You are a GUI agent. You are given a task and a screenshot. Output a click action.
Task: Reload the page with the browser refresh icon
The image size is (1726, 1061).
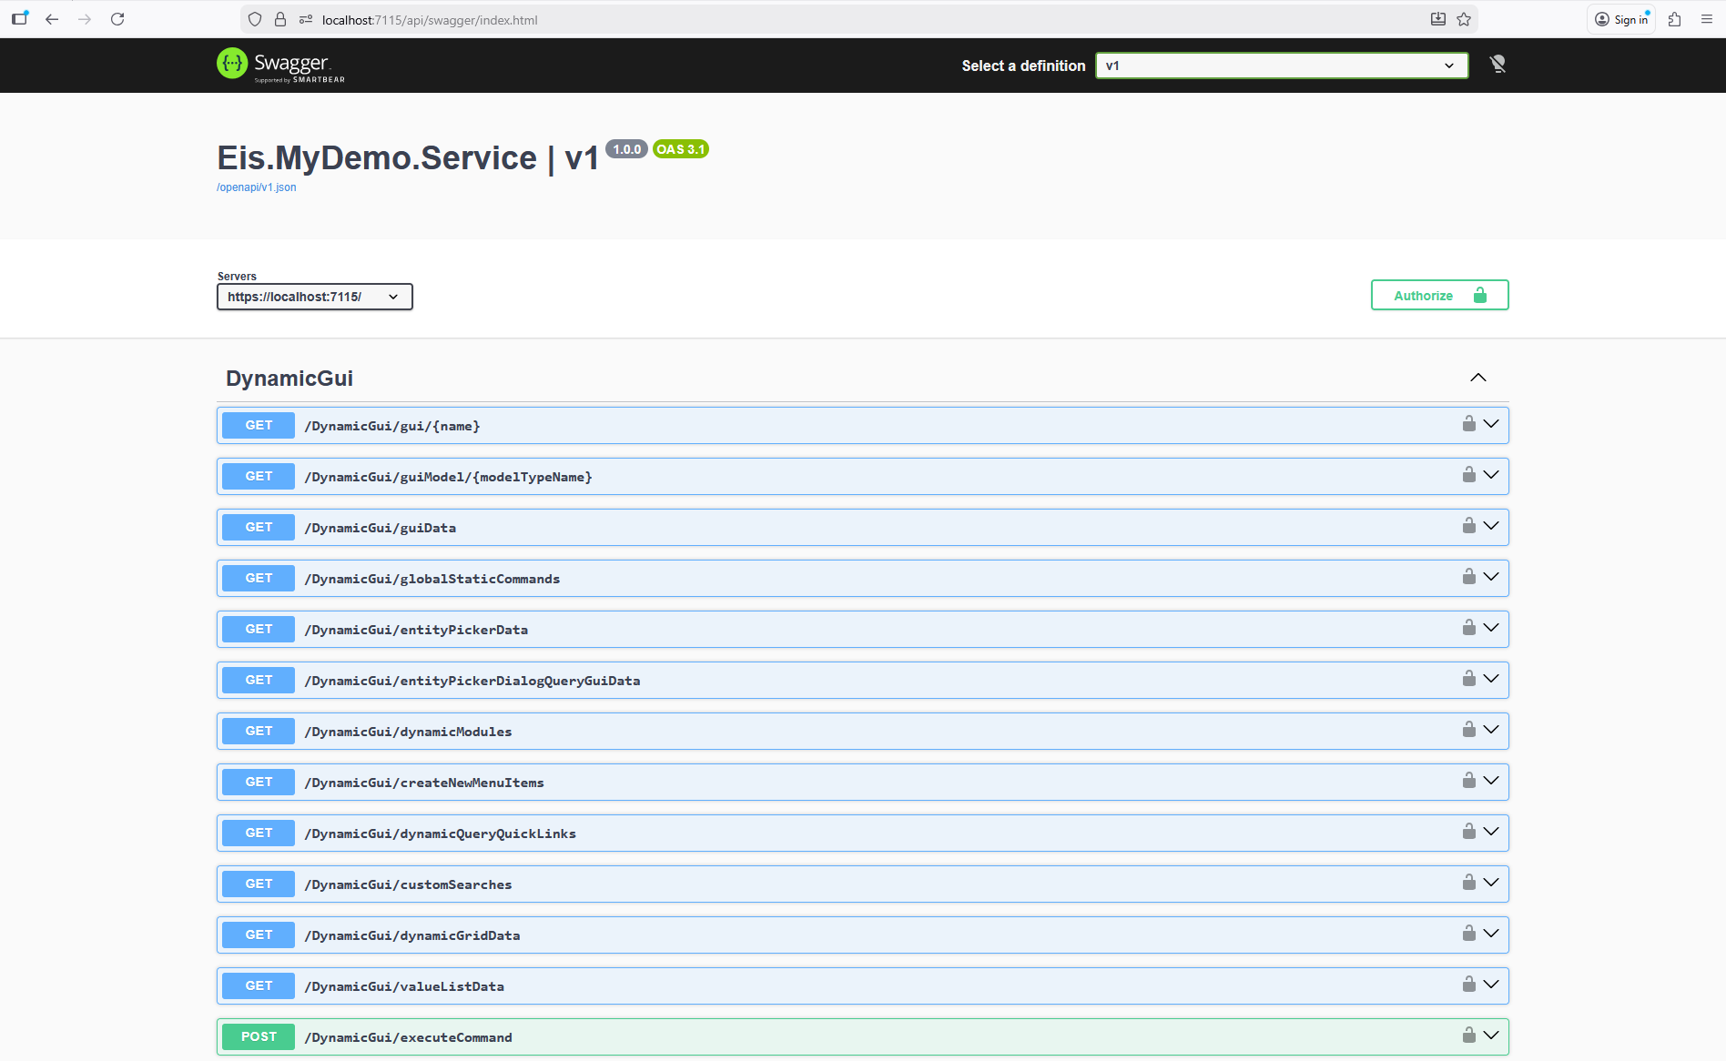(117, 19)
